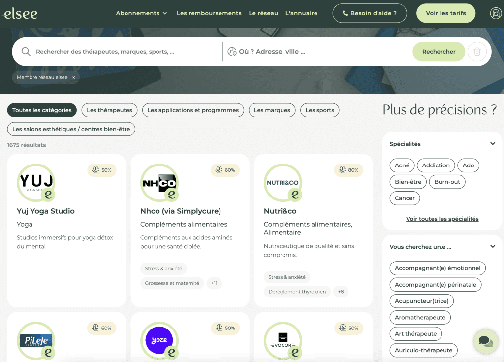Collapse the Vous cherchez un.e section
504x362 pixels.
click(x=492, y=246)
